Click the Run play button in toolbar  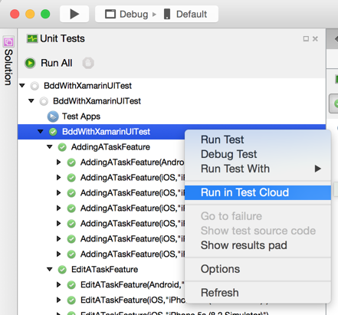[x=74, y=14]
